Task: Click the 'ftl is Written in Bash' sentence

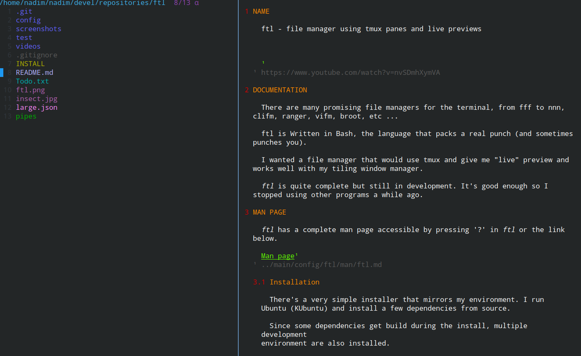Action: pyautogui.click(x=417, y=133)
